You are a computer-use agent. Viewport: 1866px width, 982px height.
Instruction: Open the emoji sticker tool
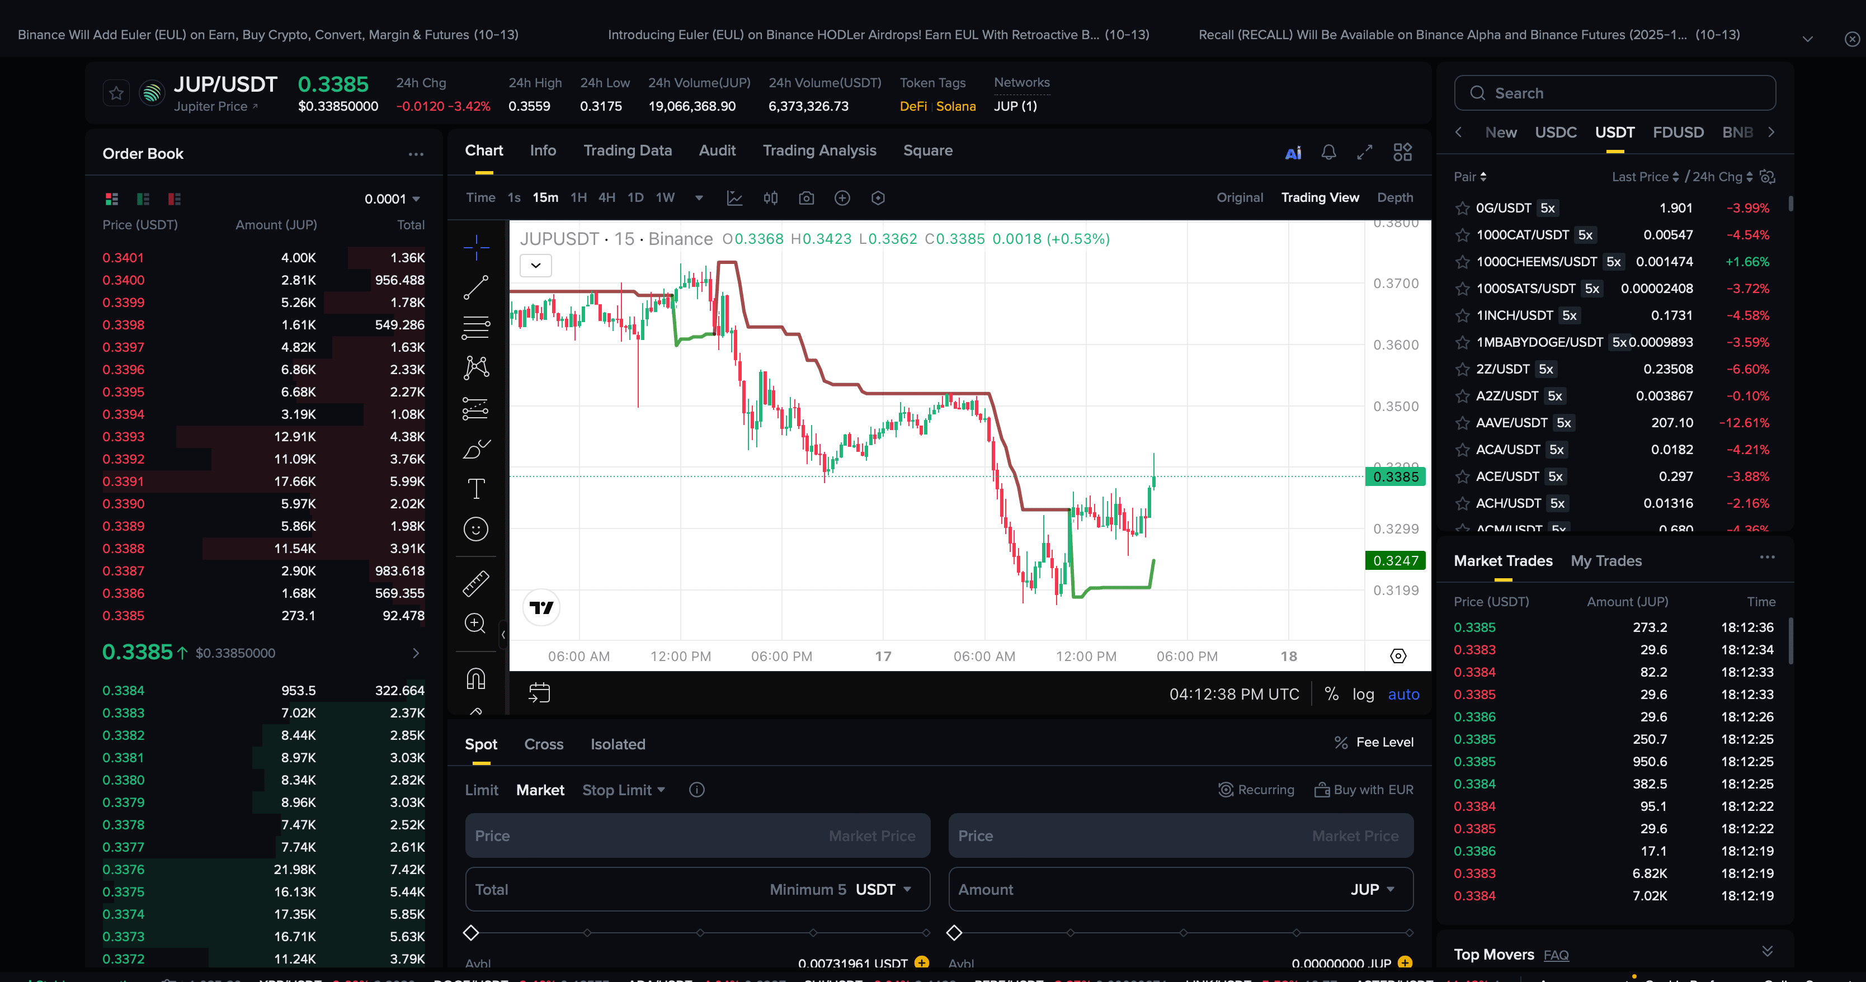tap(476, 530)
